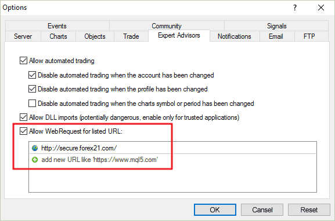Screen dimensions: 335x221
Task: Click the question mark help icon
Action: pyautogui.click(x=295, y=8)
